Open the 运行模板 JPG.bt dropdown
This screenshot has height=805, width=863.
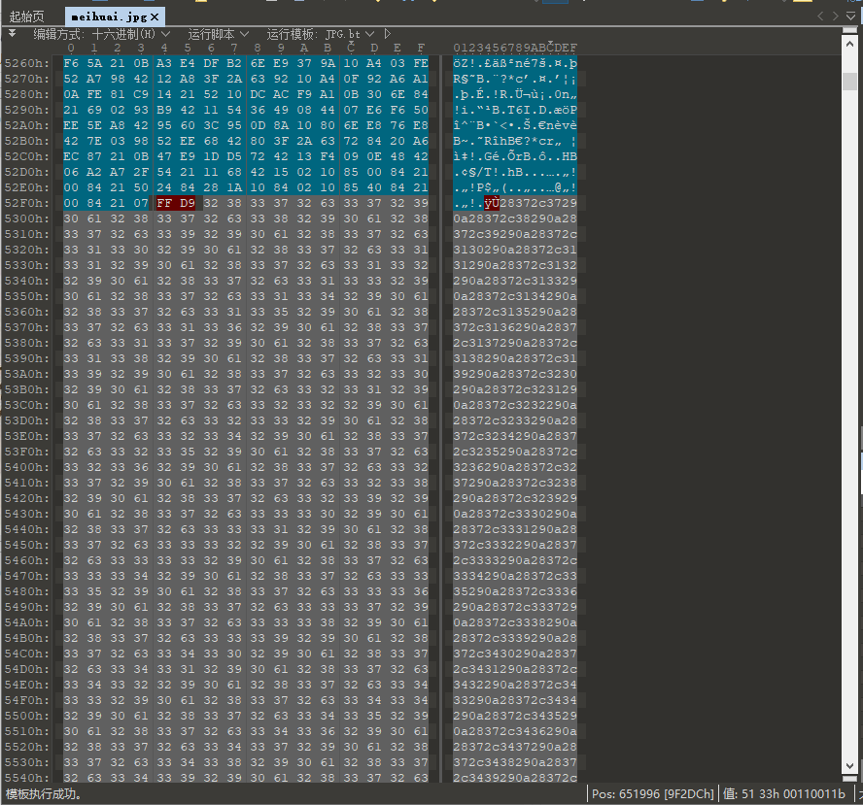pos(321,34)
